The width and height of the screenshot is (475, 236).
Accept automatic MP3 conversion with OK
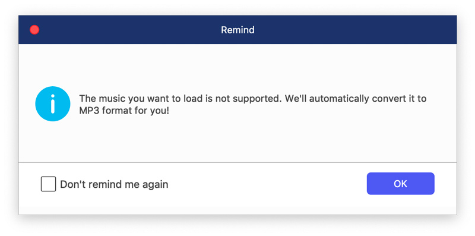coord(400,184)
